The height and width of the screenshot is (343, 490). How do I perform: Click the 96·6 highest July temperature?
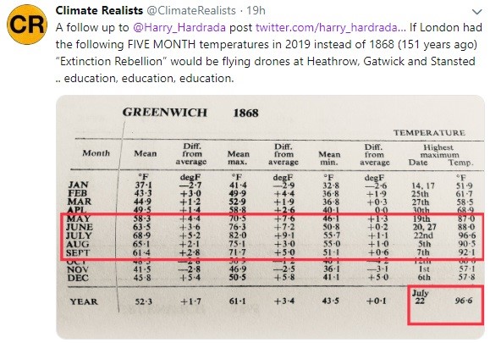click(x=467, y=235)
